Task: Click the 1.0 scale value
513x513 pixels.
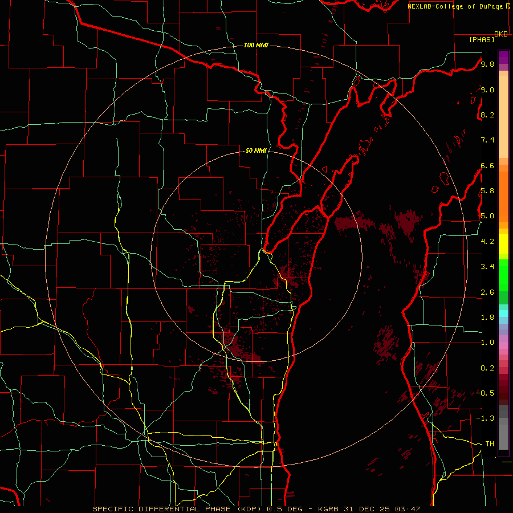Action: 487,343
